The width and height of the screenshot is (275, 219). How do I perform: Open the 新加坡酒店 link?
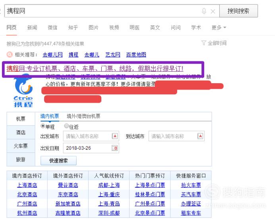click(x=68, y=204)
